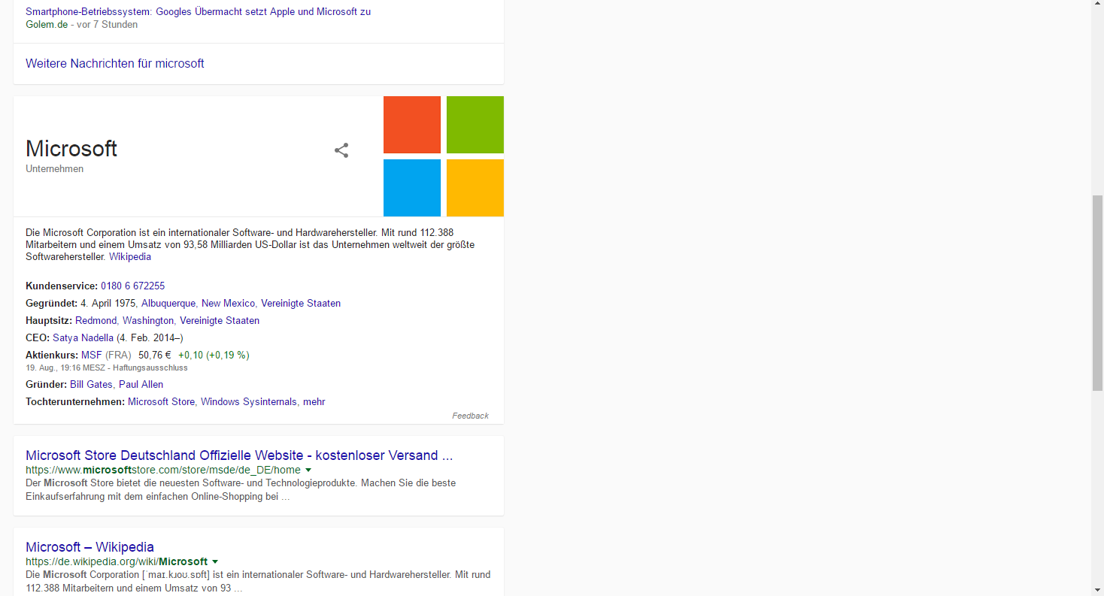The height and width of the screenshot is (596, 1104).
Task: Show more subsidiaries via 'mehr'
Action: pos(314,402)
